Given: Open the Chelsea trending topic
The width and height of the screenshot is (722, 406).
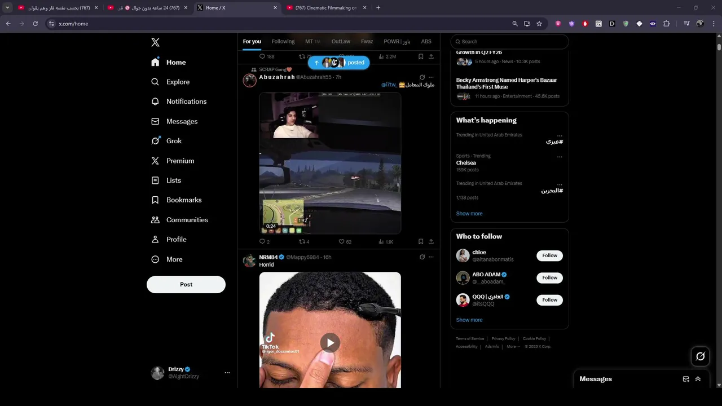Looking at the screenshot, I should 466,163.
